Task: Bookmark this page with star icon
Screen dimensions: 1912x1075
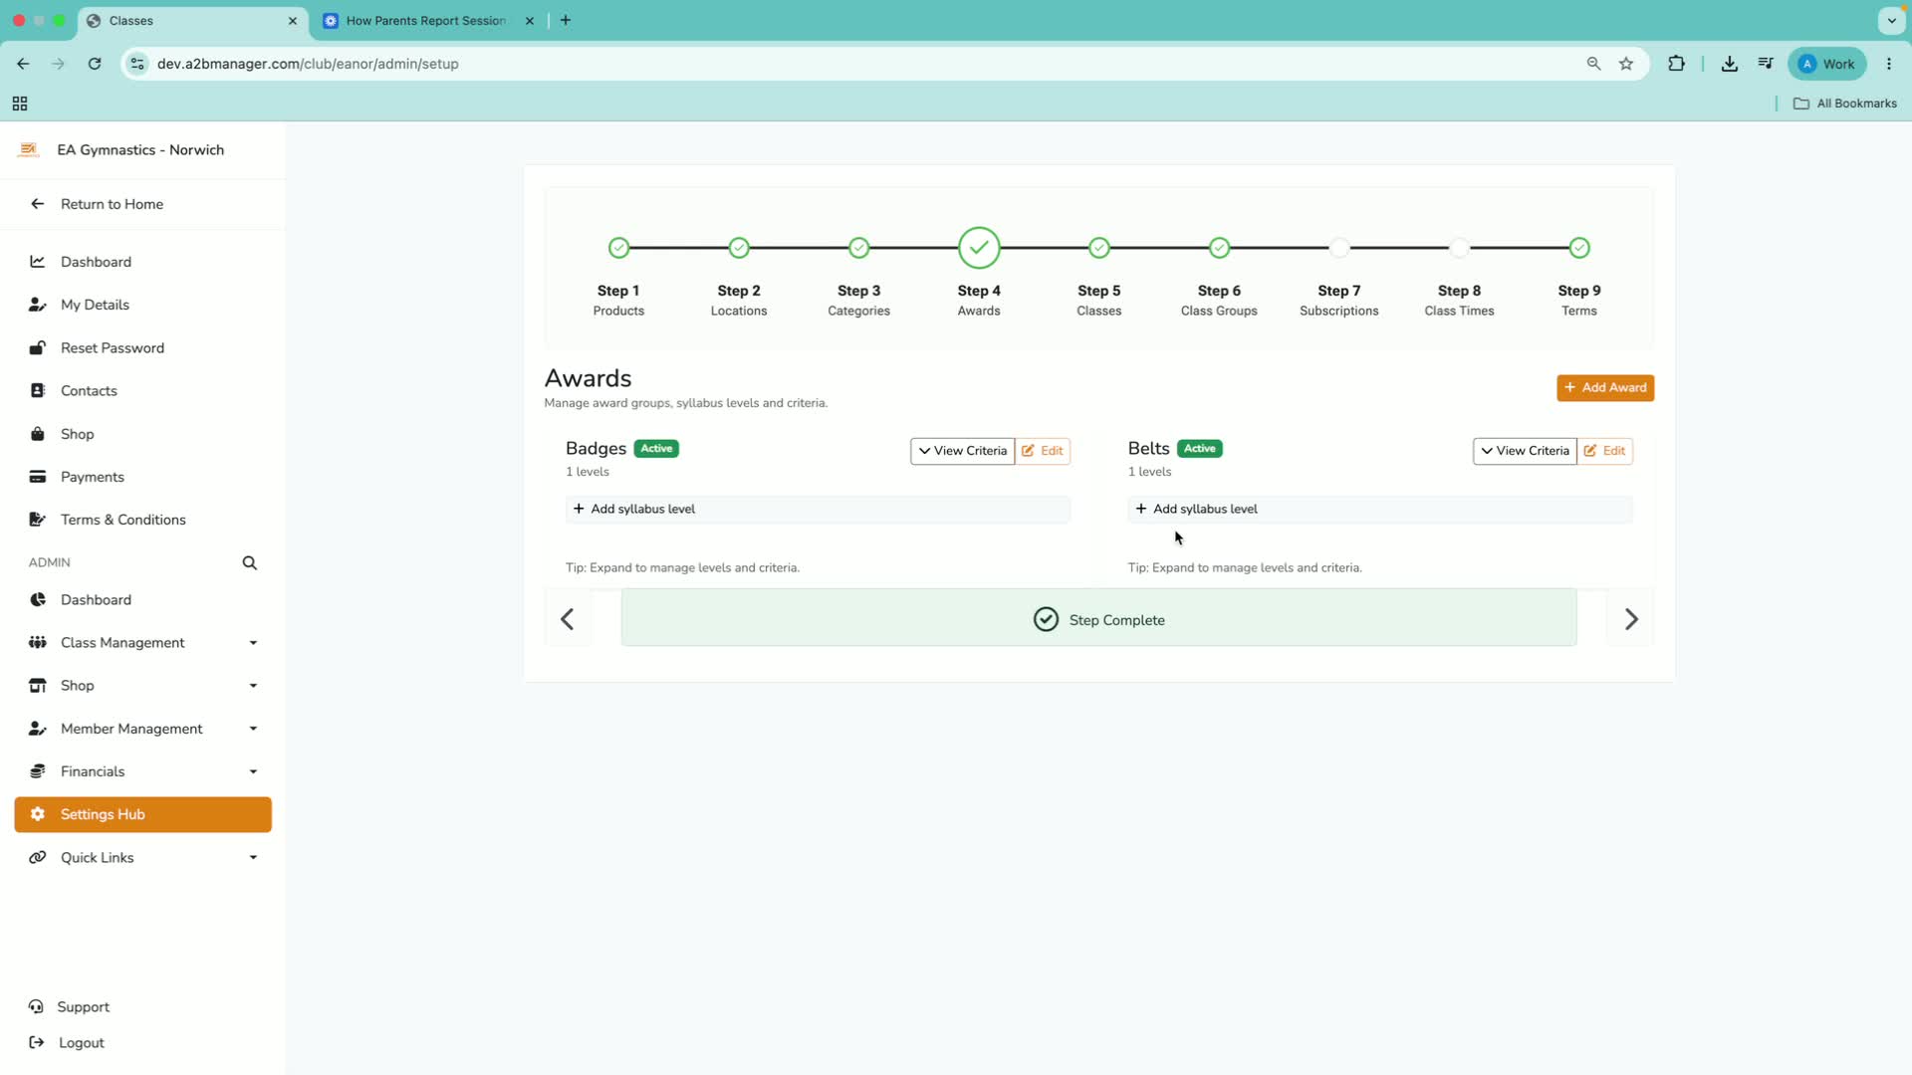Action: pyautogui.click(x=1626, y=64)
